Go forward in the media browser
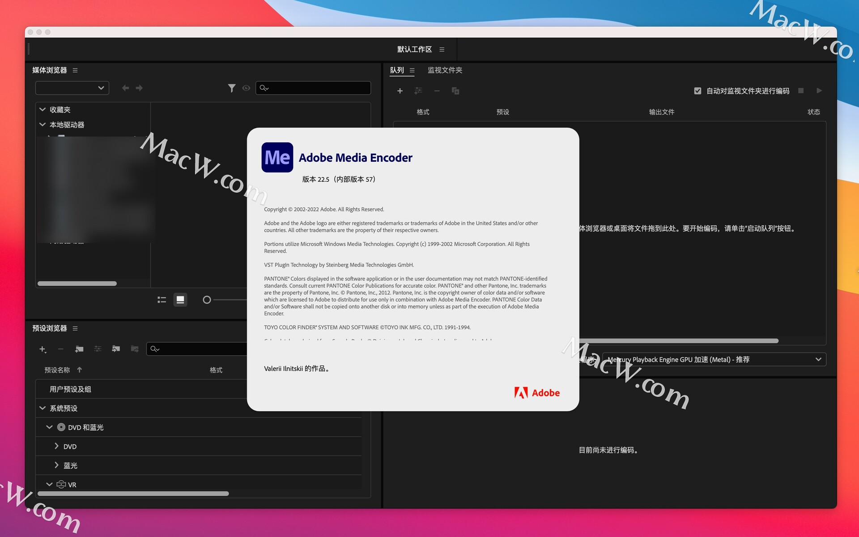The width and height of the screenshot is (859, 537). coord(139,88)
